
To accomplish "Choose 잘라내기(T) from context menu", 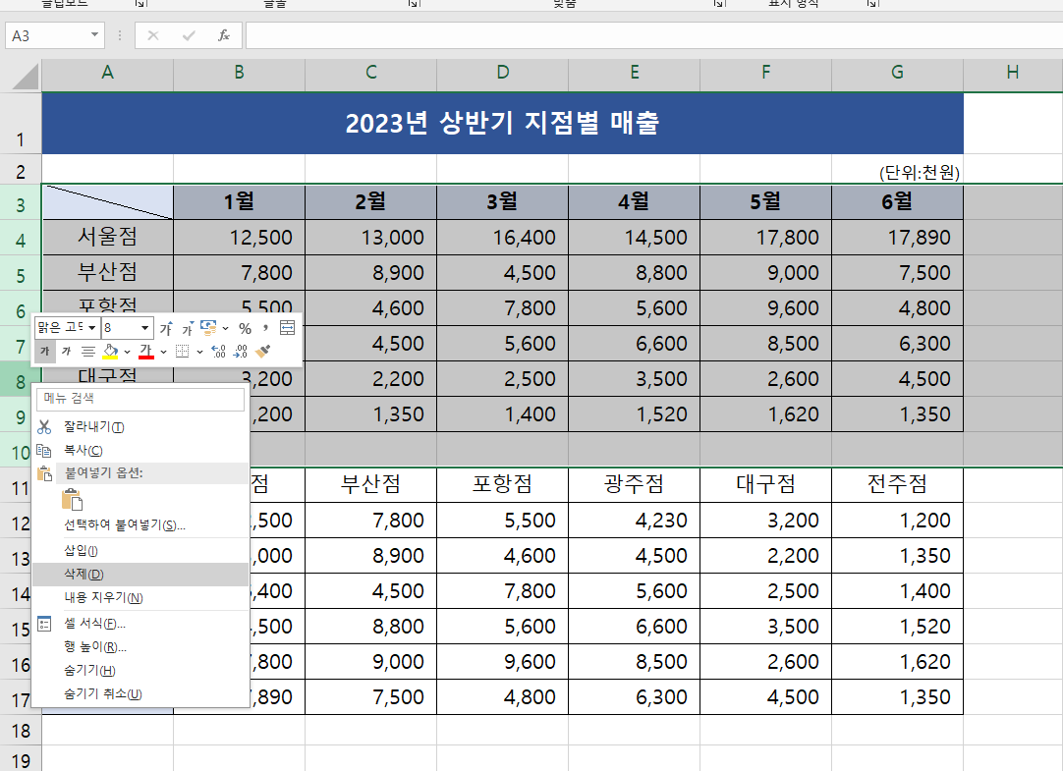I will (x=140, y=427).
